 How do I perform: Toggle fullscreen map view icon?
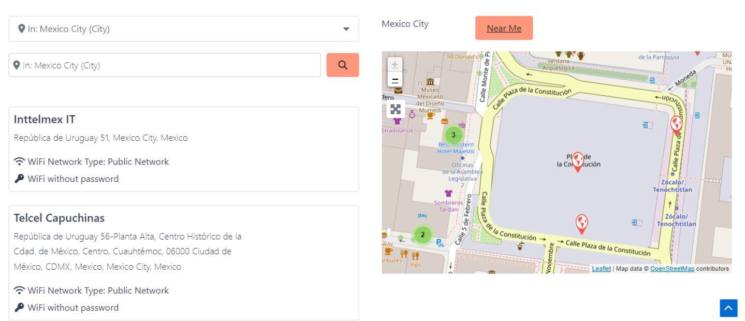pyautogui.click(x=396, y=109)
